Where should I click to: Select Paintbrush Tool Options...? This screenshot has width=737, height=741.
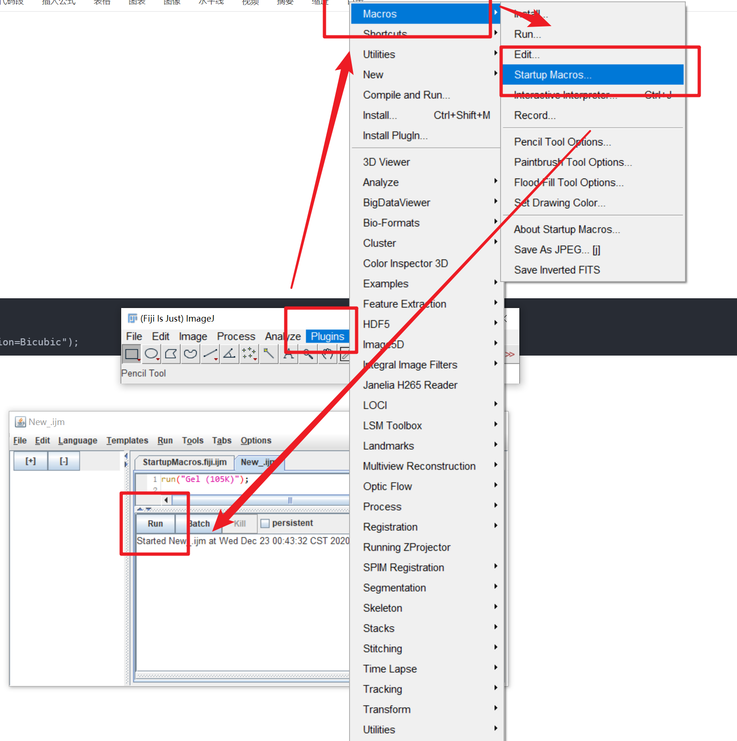(x=593, y=162)
